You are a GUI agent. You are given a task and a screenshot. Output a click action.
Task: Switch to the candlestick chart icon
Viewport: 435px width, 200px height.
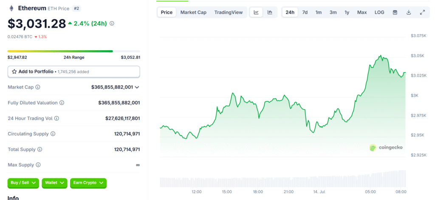(270, 12)
